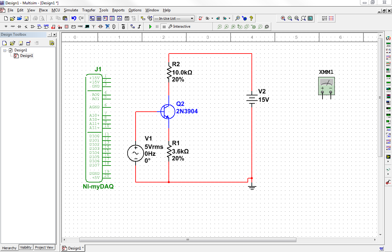Viewport: 392px width, 252px height.
Task: Toggle full screen view
Action: coord(310,18)
